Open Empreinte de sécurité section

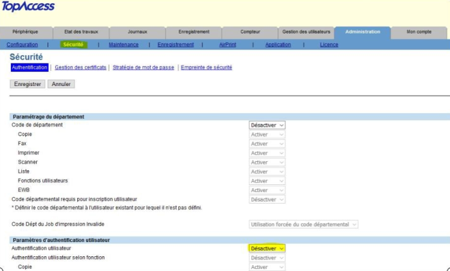pyautogui.click(x=206, y=67)
